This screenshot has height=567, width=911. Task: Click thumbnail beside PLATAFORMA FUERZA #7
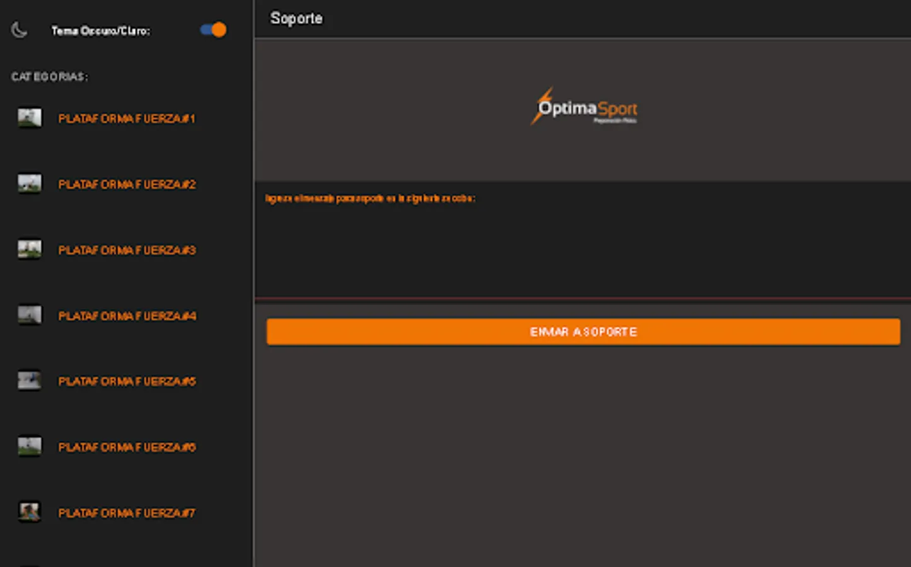point(29,512)
